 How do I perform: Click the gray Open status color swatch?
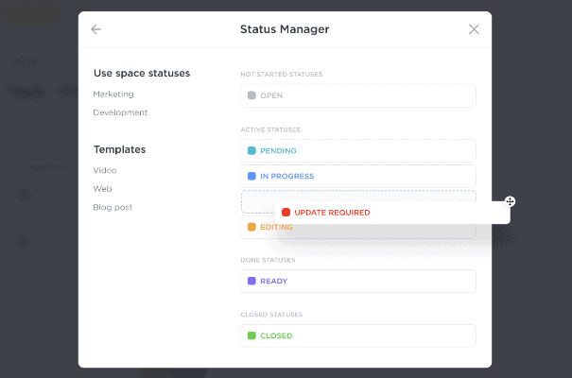tap(251, 95)
